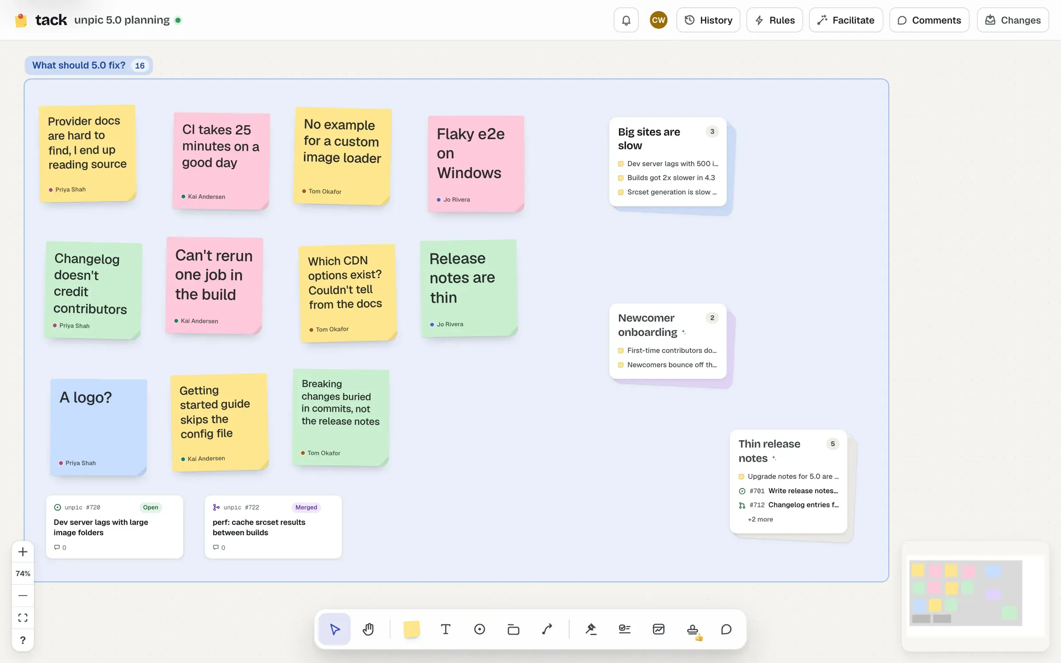Zoom out with the minus button

23,595
